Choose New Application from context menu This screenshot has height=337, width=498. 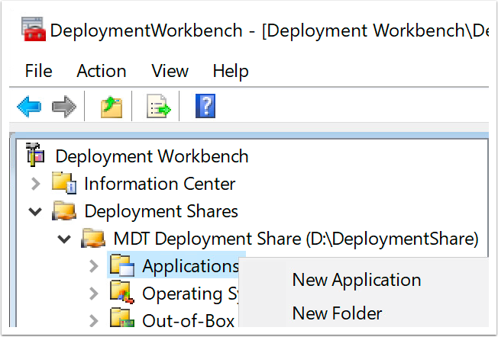[357, 280]
